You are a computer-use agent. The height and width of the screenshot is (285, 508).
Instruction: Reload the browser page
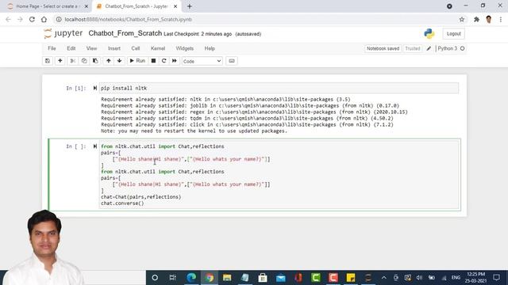click(32, 19)
